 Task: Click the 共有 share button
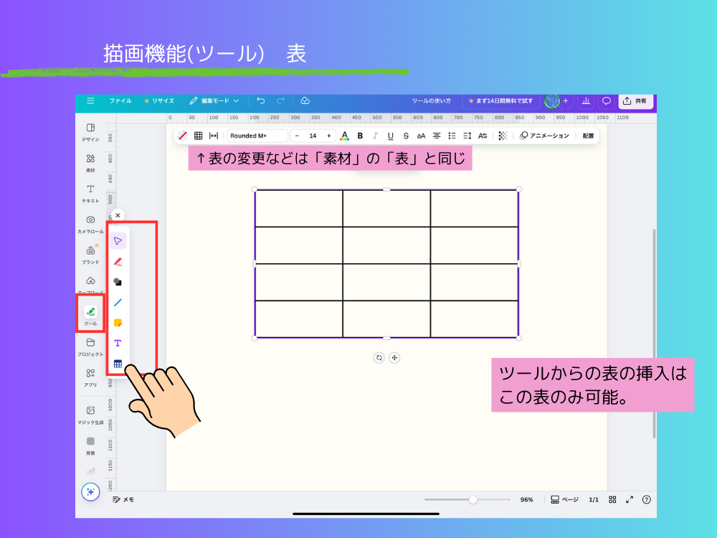pos(635,100)
